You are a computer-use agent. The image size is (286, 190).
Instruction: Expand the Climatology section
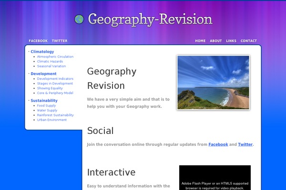[x=42, y=51]
